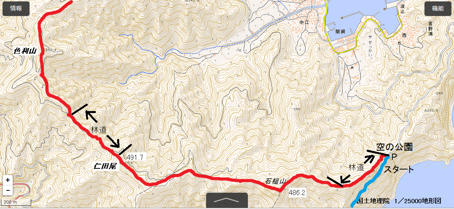Click the 491.7 elevation label
454x209 pixels.
tap(135, 158)
